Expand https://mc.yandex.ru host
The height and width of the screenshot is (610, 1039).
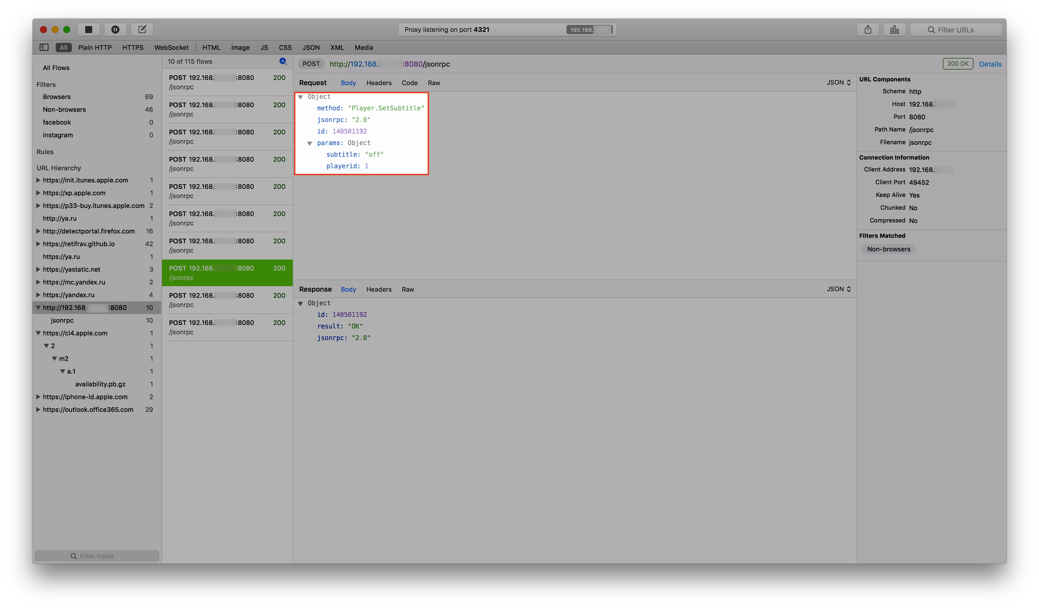pos(38,282)
